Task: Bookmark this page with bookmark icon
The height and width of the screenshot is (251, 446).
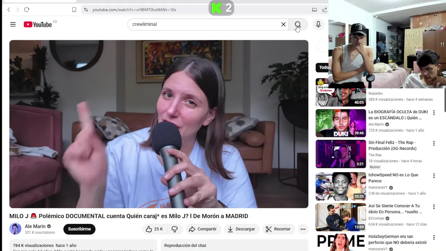Action: pyautogui.click(x=74, y=10)
